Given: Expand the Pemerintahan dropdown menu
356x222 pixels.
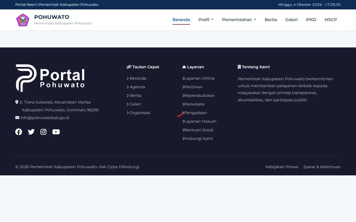Looking at the screenshot, I should point(239,20).
